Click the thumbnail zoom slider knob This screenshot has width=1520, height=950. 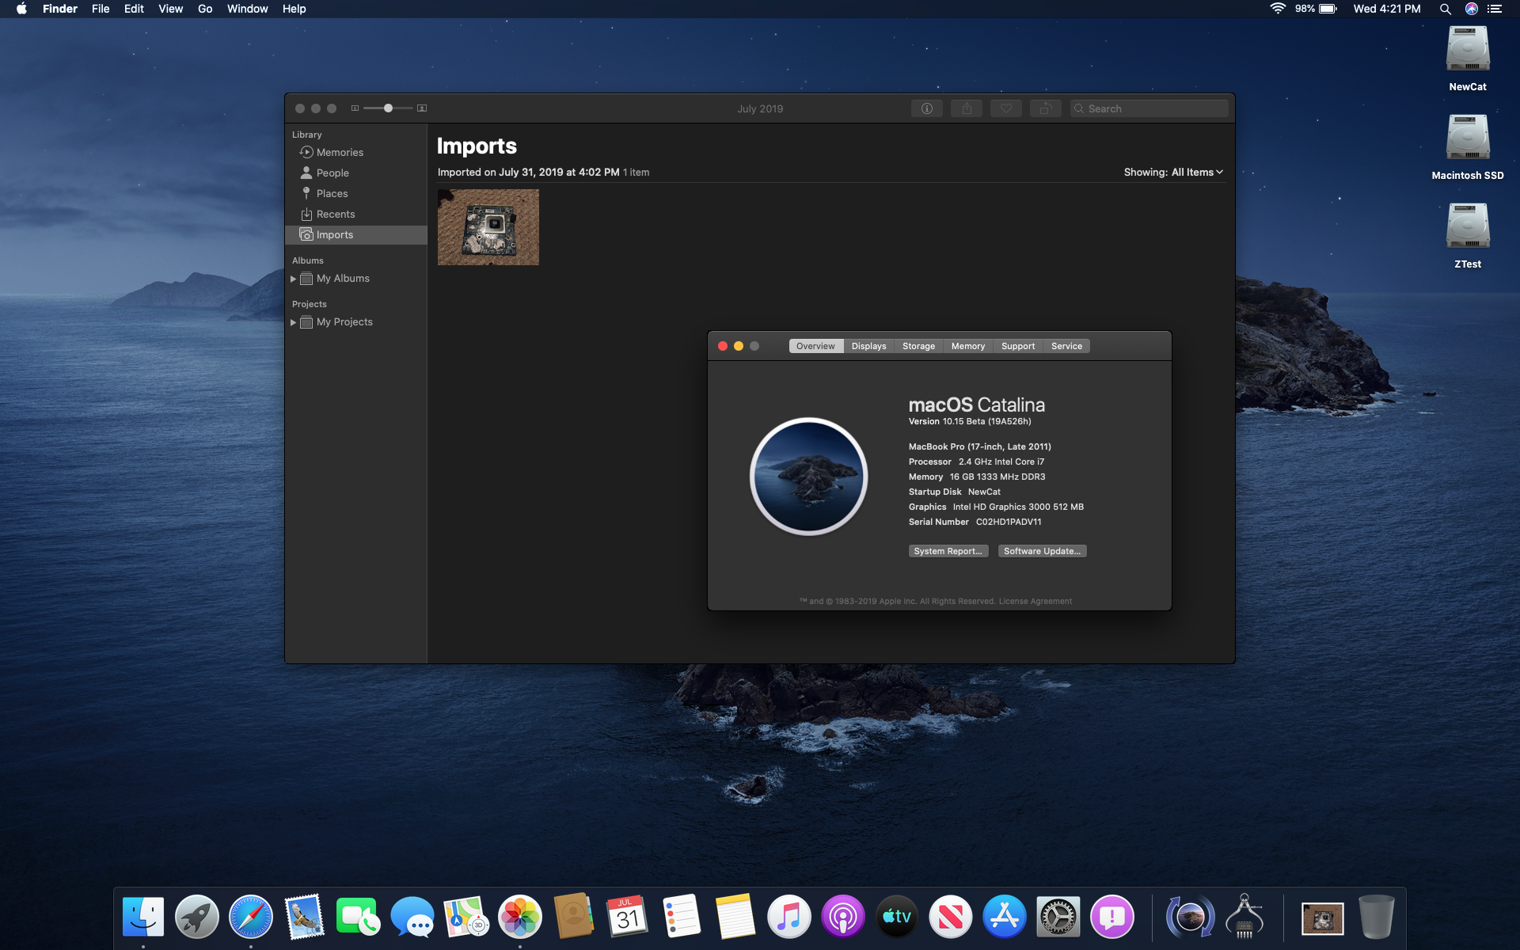click(388, 108)
